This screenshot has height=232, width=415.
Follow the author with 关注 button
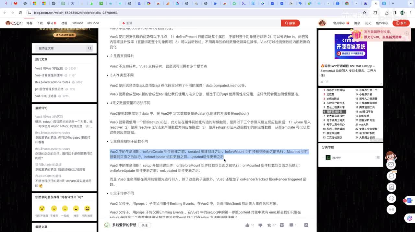pyautogui.click(x=145, y=225)
